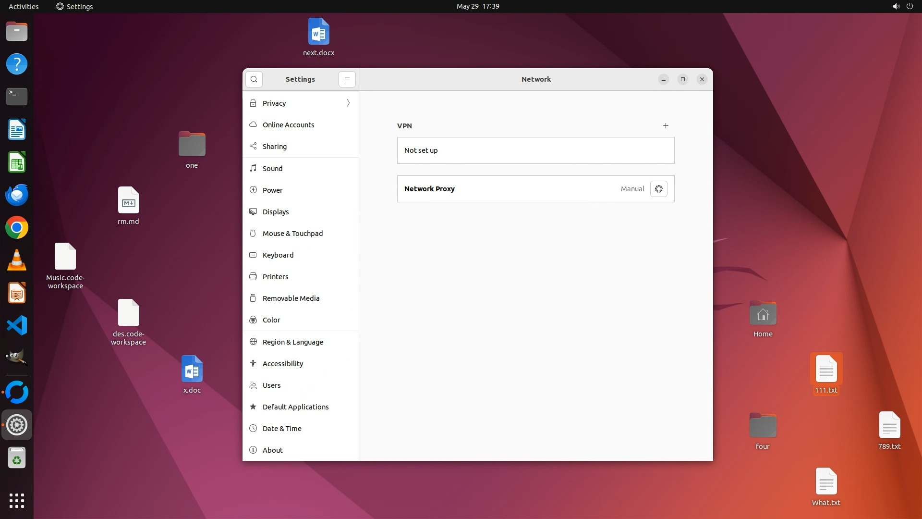Show Applications grid in dock

coord(17,500)
